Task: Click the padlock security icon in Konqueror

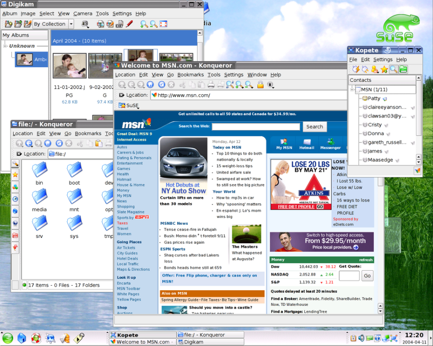Action: (260, 84)
